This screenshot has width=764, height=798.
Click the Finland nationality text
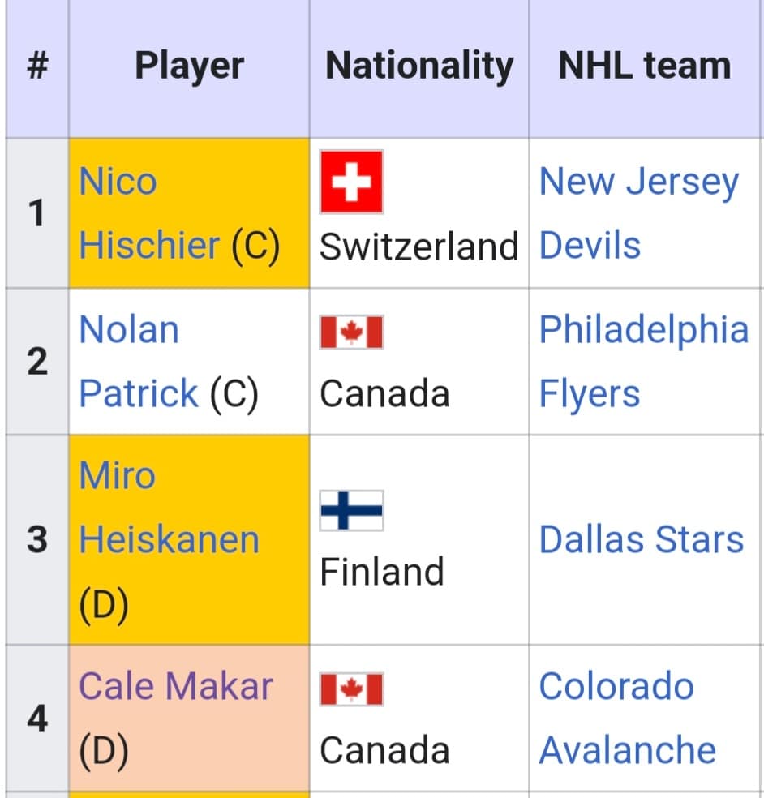pyautogui.click(x=382, y=572)
